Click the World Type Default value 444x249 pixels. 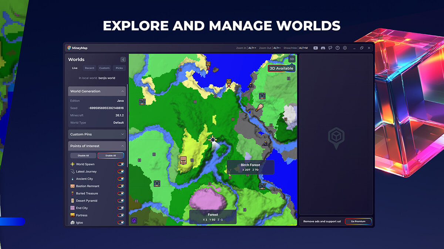point(118,122)
